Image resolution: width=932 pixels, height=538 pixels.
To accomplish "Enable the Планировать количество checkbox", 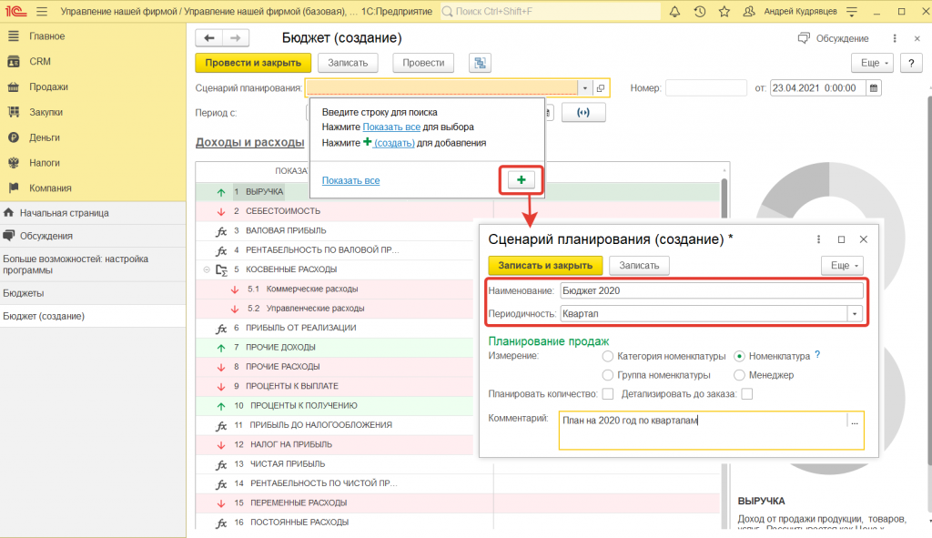I will 607,393.
